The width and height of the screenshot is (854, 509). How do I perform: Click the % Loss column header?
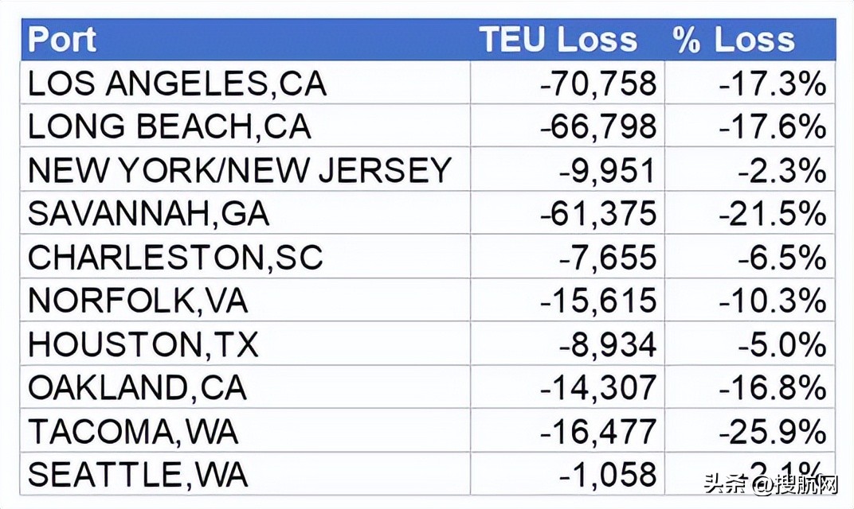click(733, 40)
